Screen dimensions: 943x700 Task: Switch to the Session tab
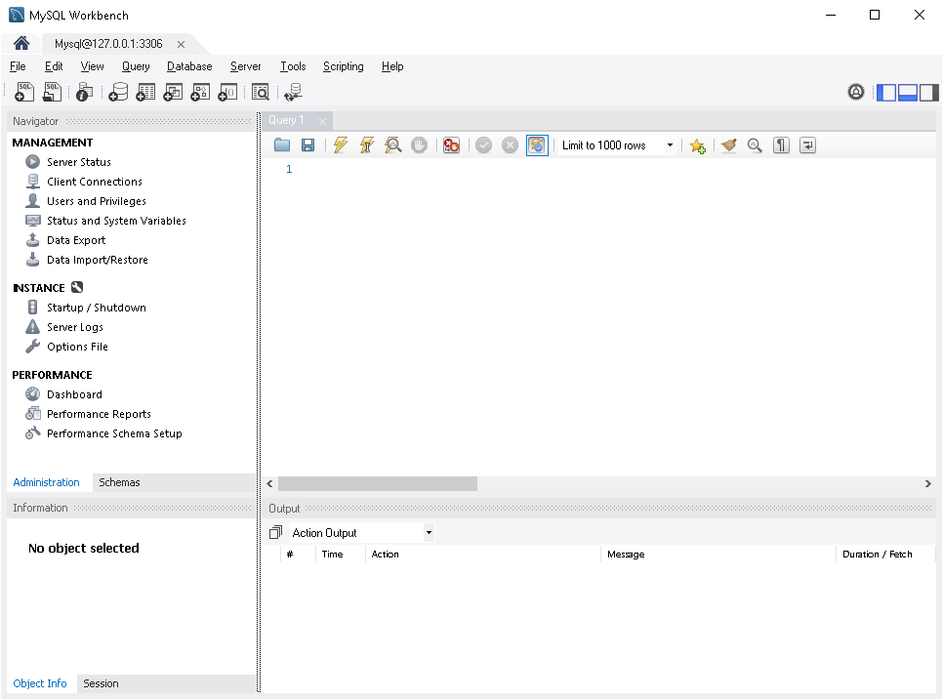point(101,683)
